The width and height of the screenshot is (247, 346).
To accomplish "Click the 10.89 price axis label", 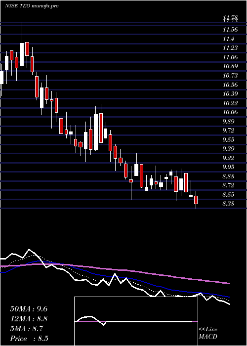I will tap(230, 66).
